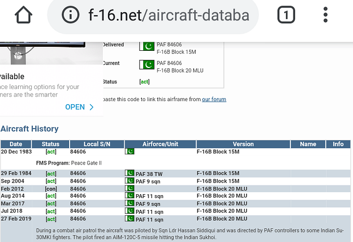Click Pakistan flag next to Current row
353x242 pixels.
(x=147, y=65)
